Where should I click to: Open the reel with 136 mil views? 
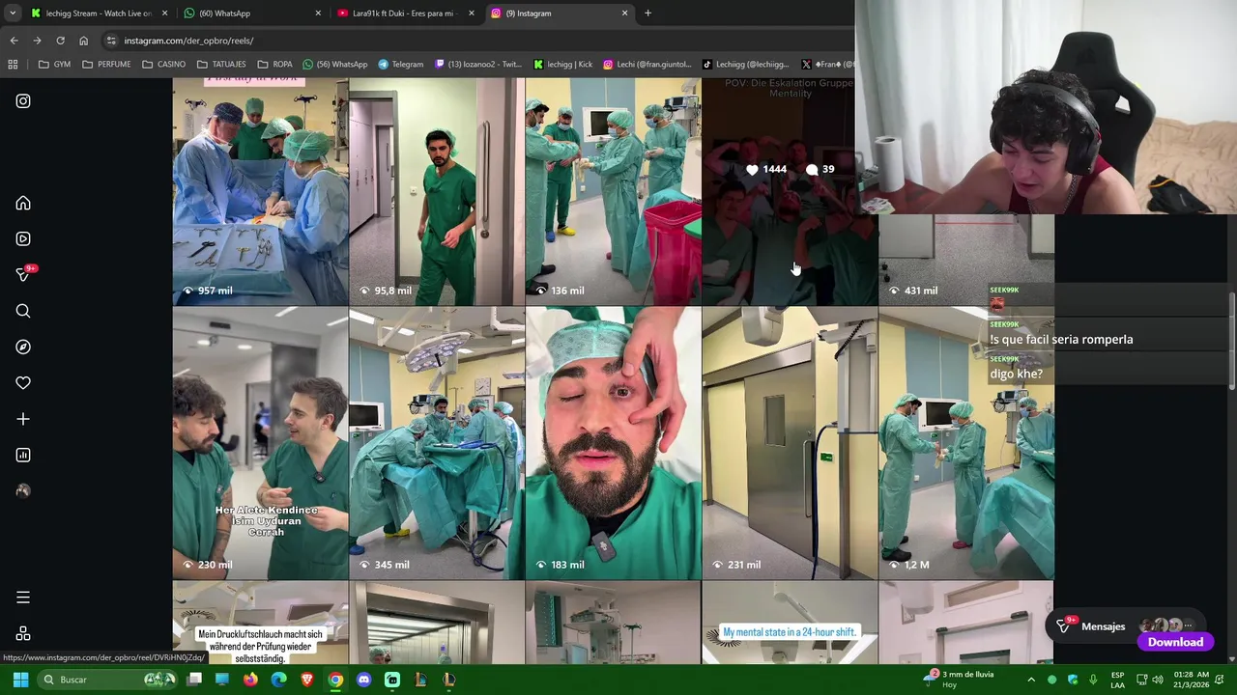click(613, 191)
